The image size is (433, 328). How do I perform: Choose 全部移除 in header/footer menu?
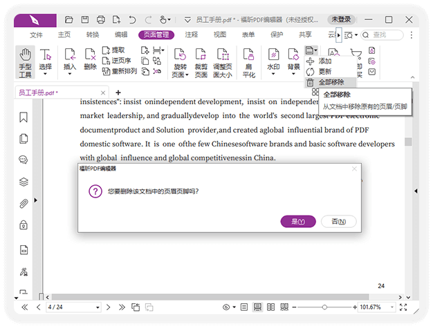330,82
